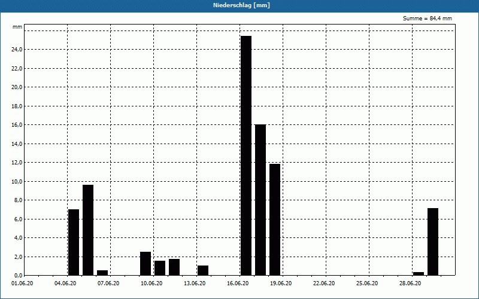Select the 13.06.20 date label
The image size is (479, 299).
[195, 283]
